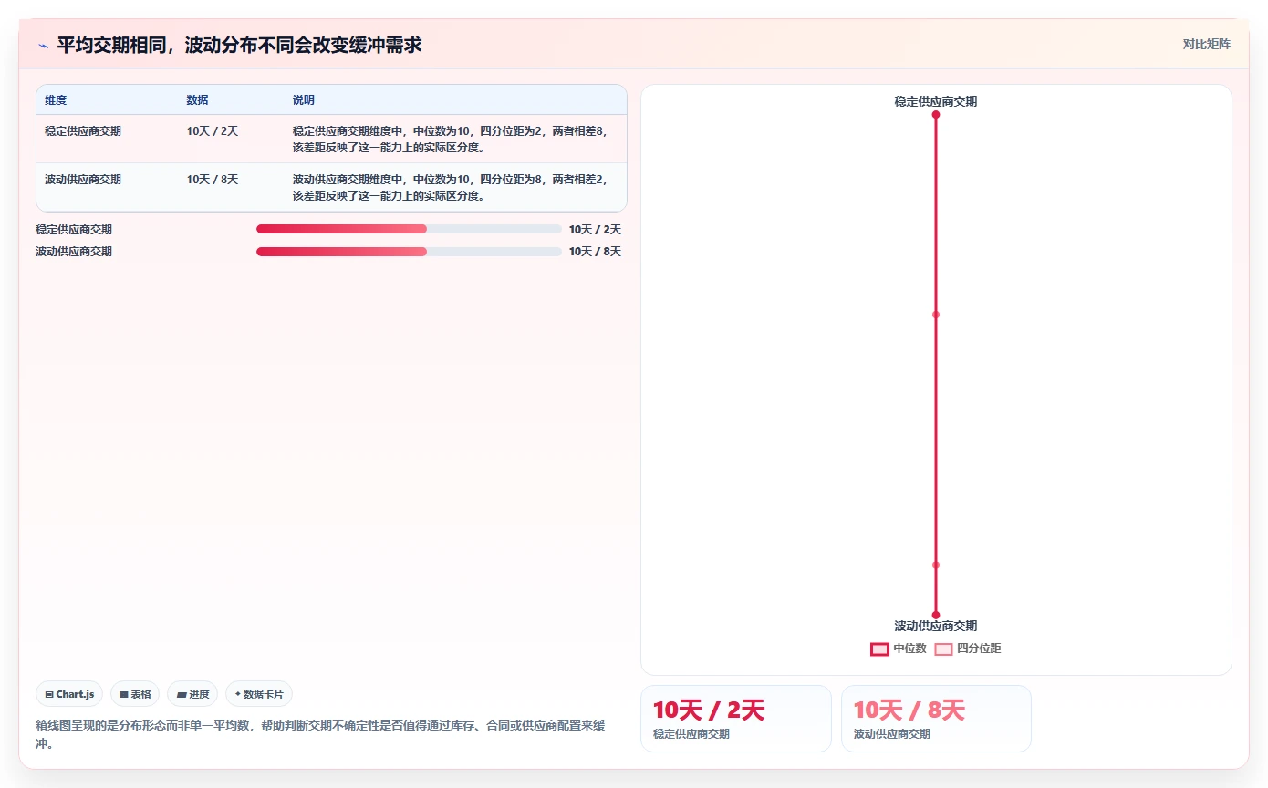1268x788 pixels.
Task: Click the 对比矩阵 label in header
Action: point(1206,44)
